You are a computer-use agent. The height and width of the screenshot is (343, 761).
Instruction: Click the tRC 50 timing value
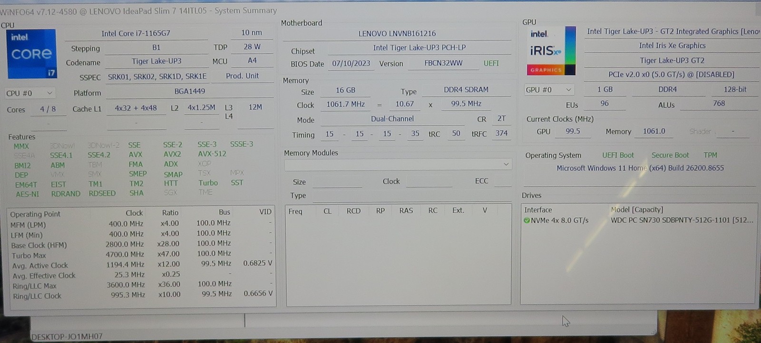[456, 133]
